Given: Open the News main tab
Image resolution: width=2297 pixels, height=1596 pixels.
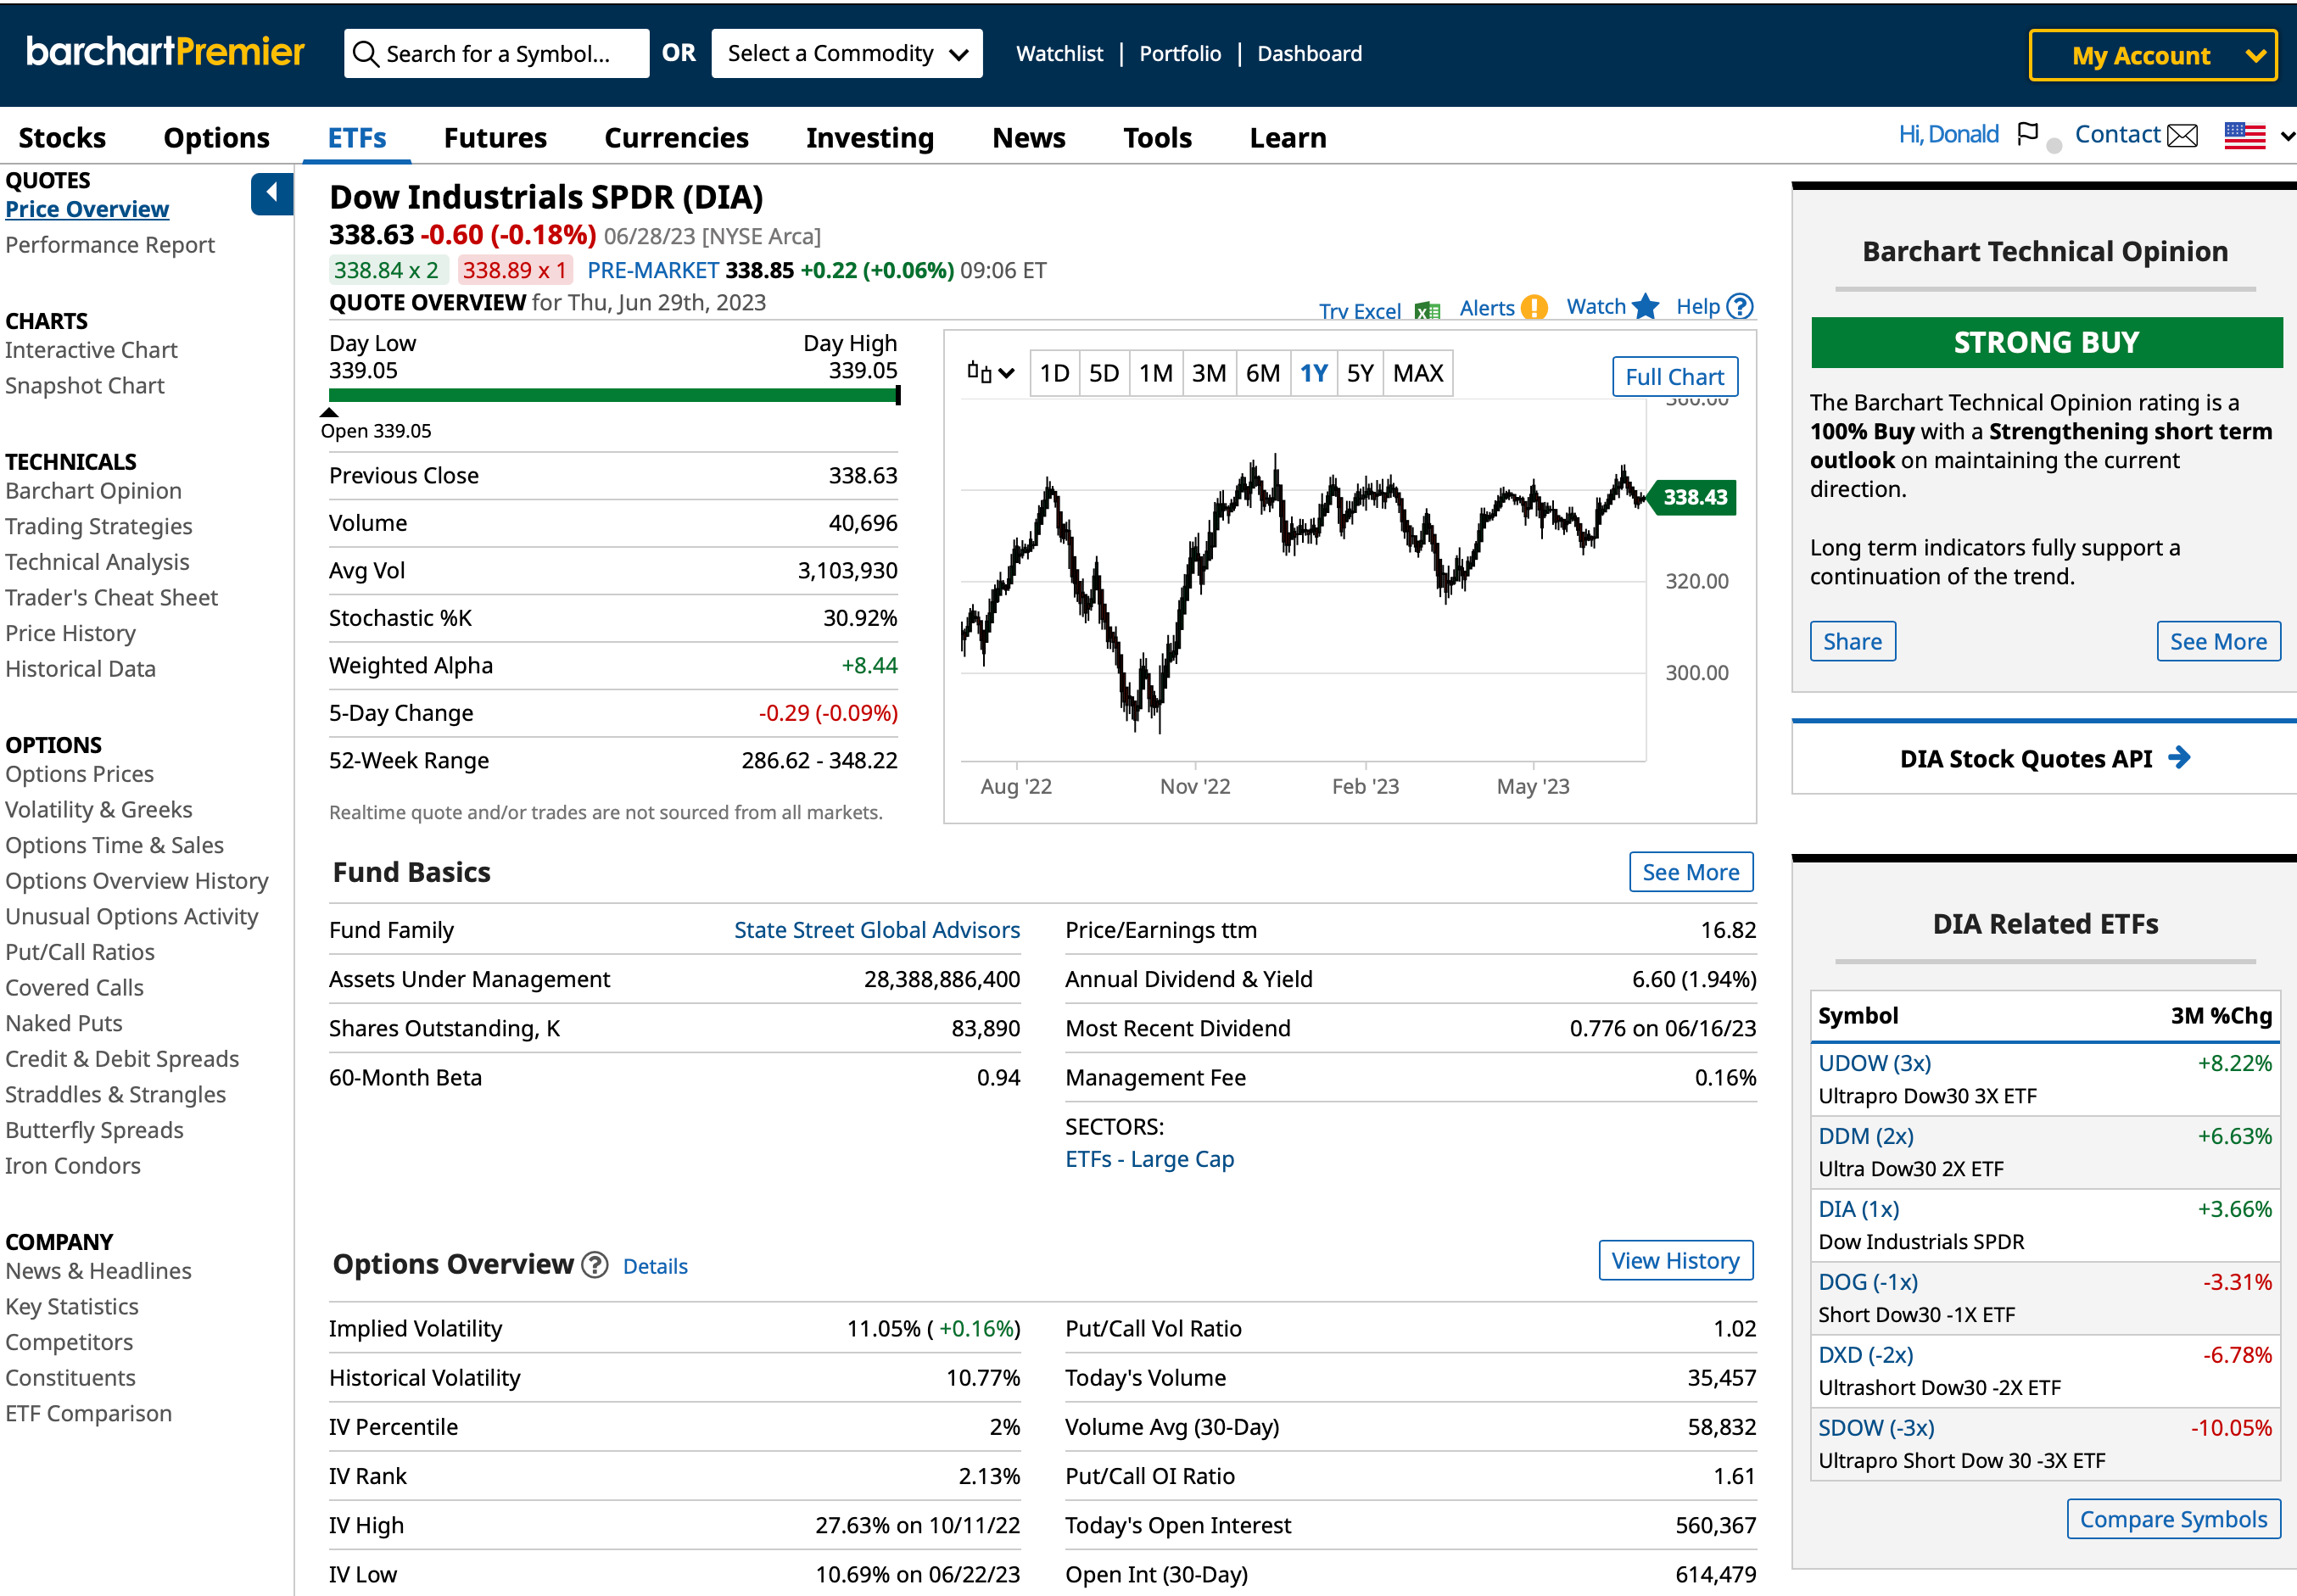Looking at the screenshot, I should [x=1028, y=137].
